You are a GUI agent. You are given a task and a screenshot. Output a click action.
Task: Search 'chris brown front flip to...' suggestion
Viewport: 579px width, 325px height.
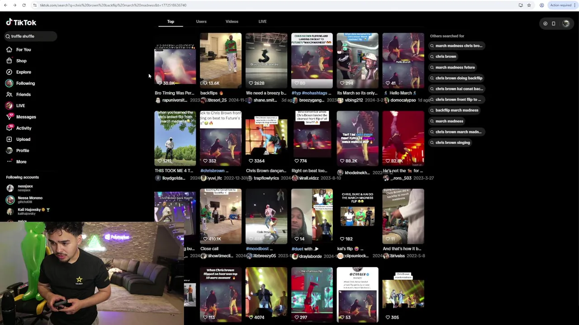(x=458, y=99)
